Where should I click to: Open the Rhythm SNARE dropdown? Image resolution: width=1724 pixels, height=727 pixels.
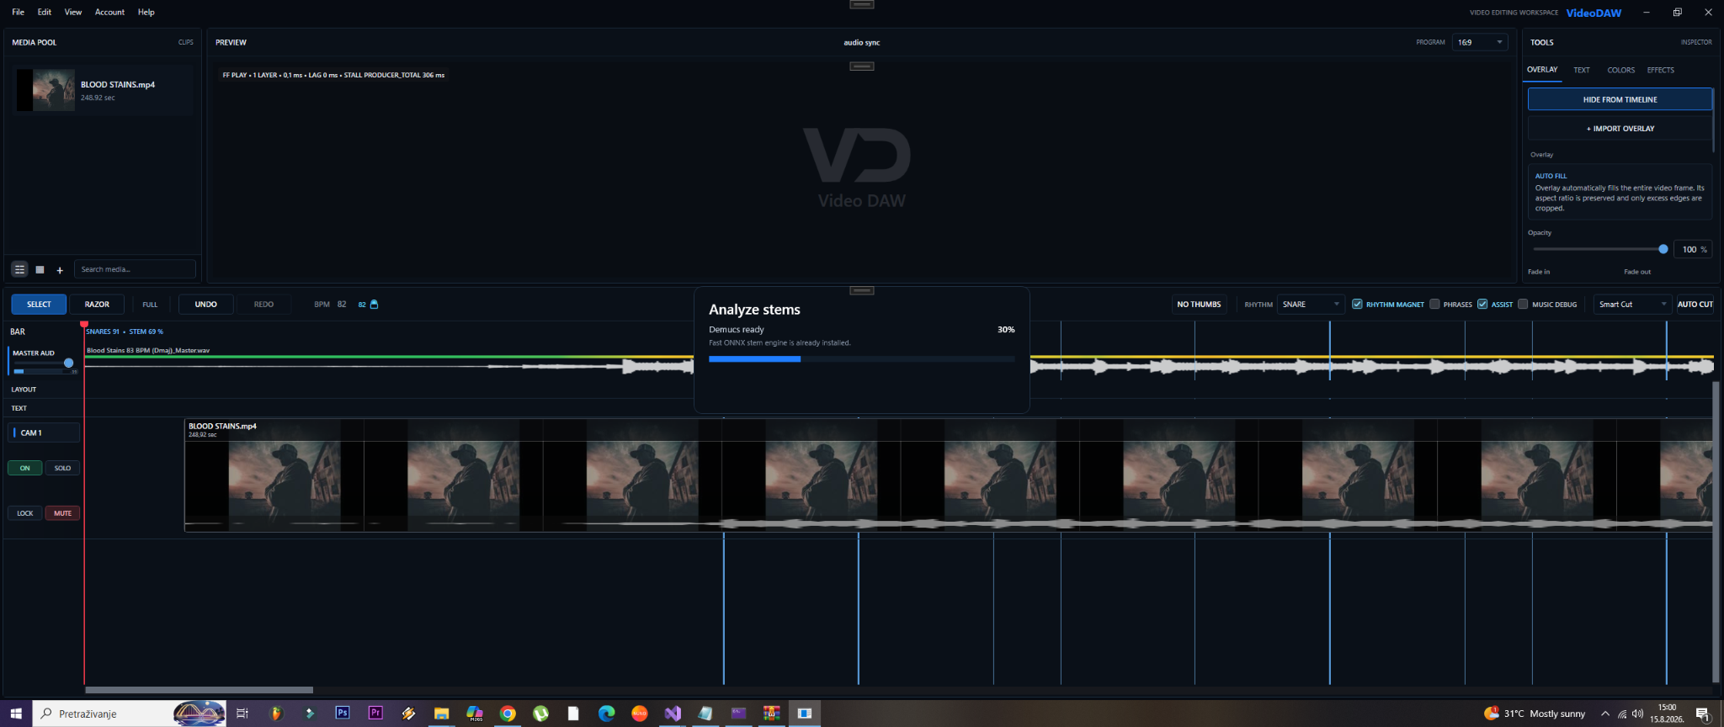(x=1311, y=304)
